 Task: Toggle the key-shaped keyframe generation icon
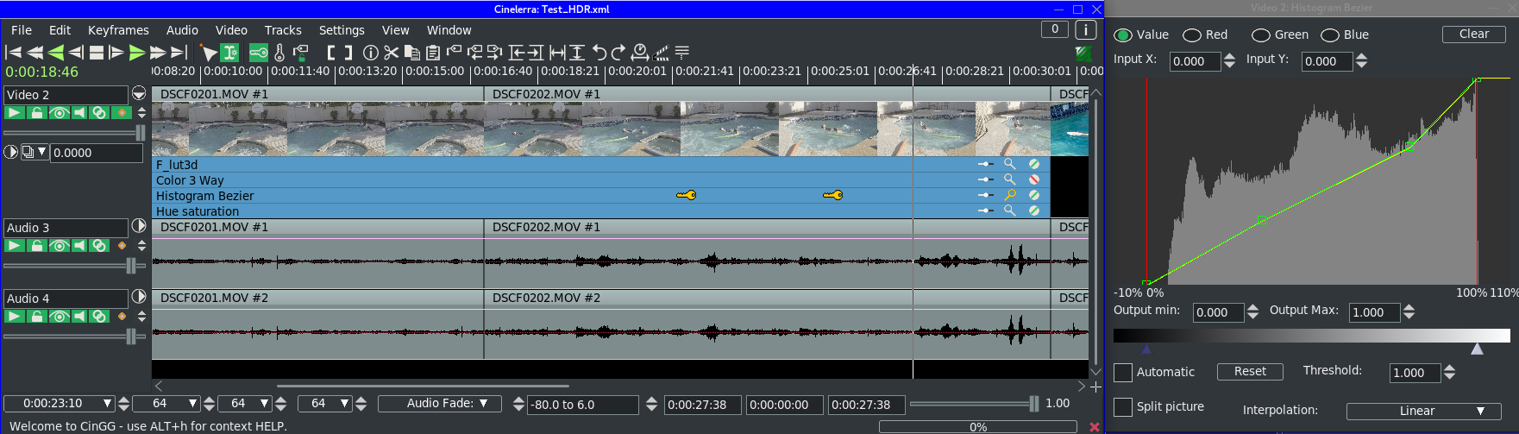coord(258,53)
